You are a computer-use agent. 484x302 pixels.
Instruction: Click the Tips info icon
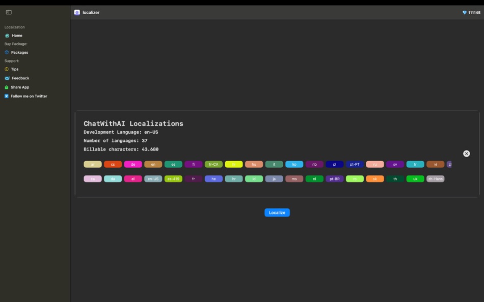7,69
